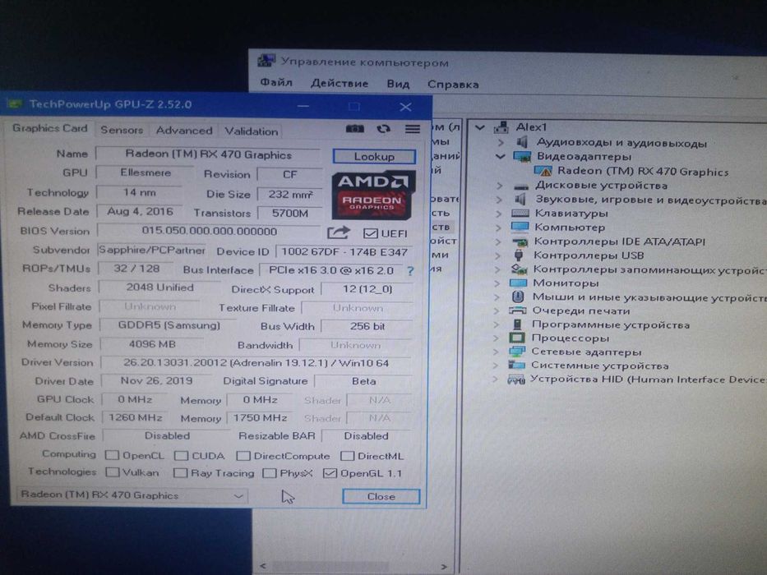The image size is (767, 575).
Task: Click the BIOS Version field
Action: pos(210,232)
